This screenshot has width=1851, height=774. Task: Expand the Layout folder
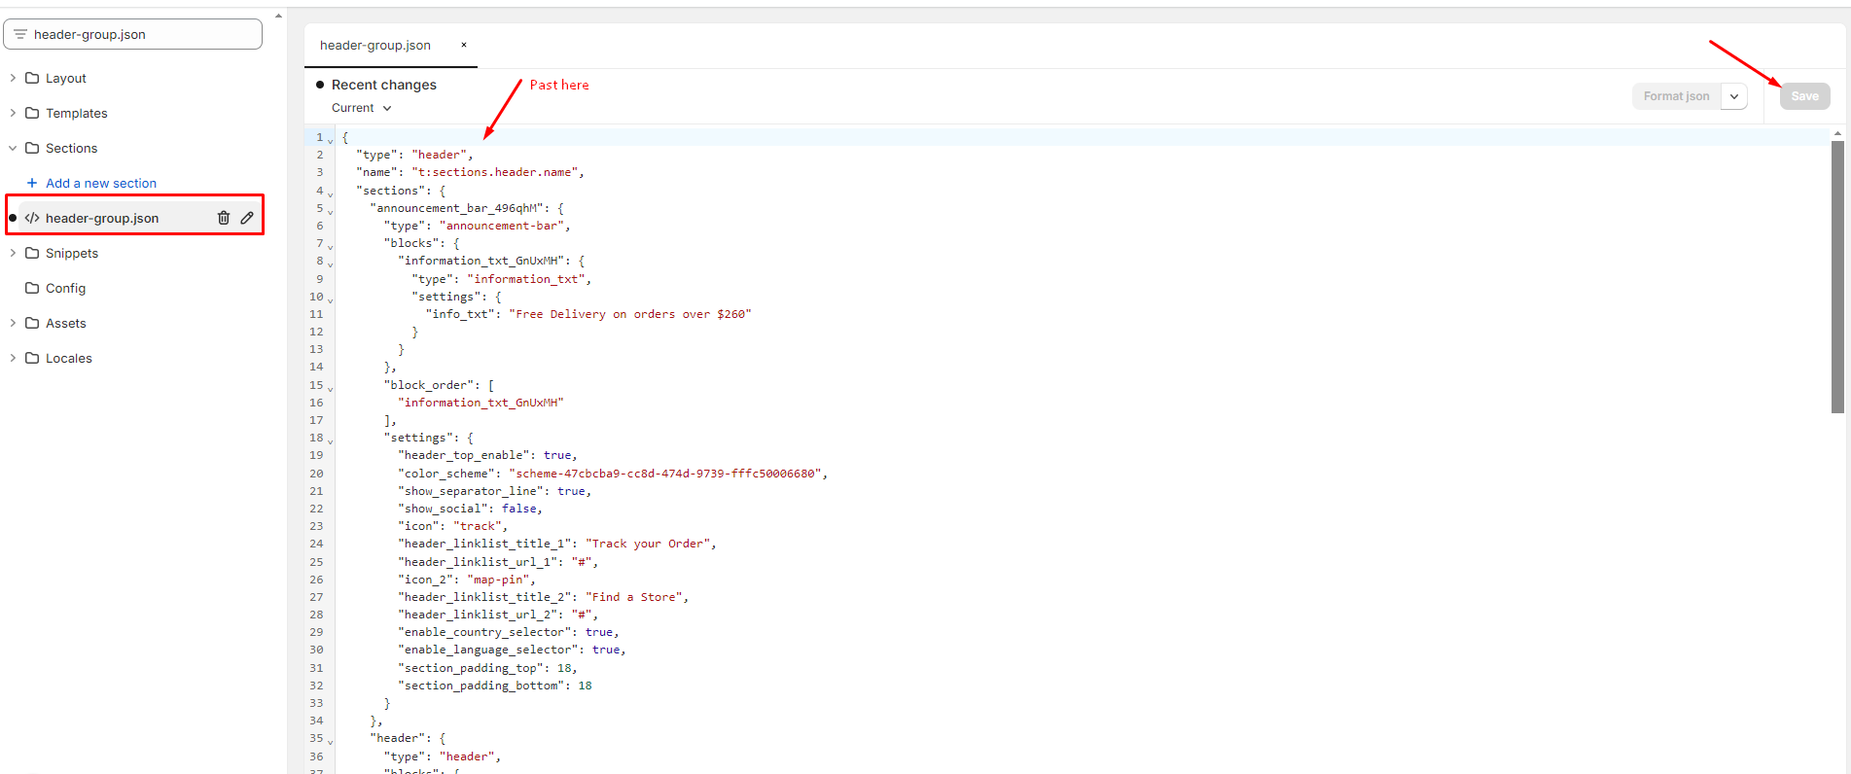pos(13,78)
